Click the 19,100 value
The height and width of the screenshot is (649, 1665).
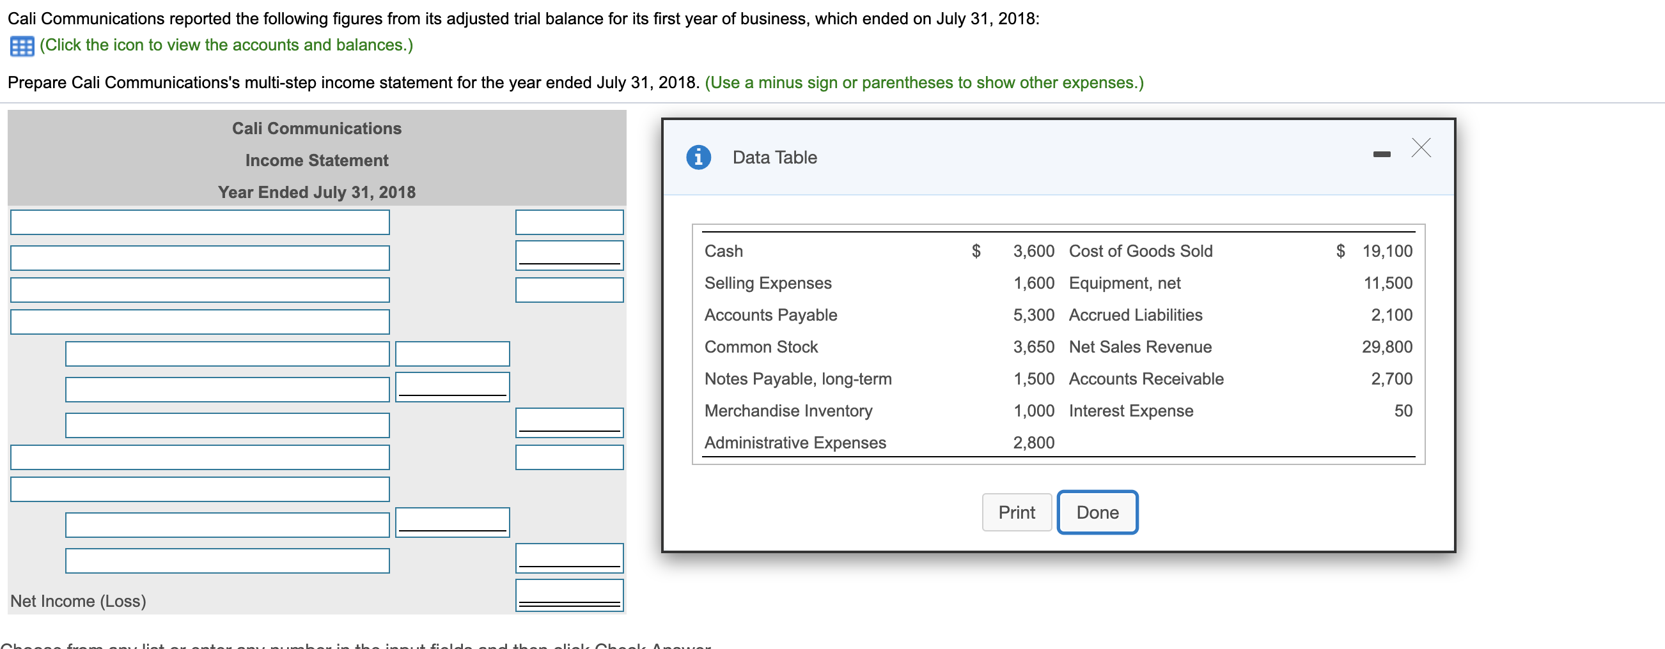click(x=1386, y=251)
